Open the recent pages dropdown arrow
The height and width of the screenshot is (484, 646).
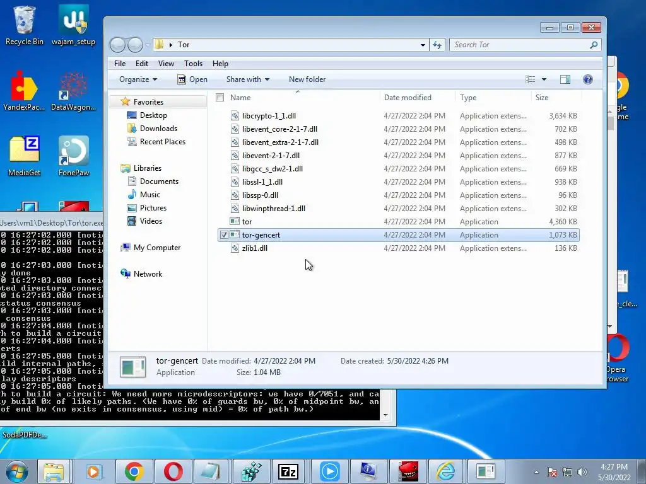pyautogui.click(x=147, y=45)
